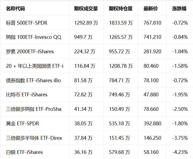The image size is (193, 159).
Task: Select the 392.880 gold ETF price
Action: click(x=152, y=124)
